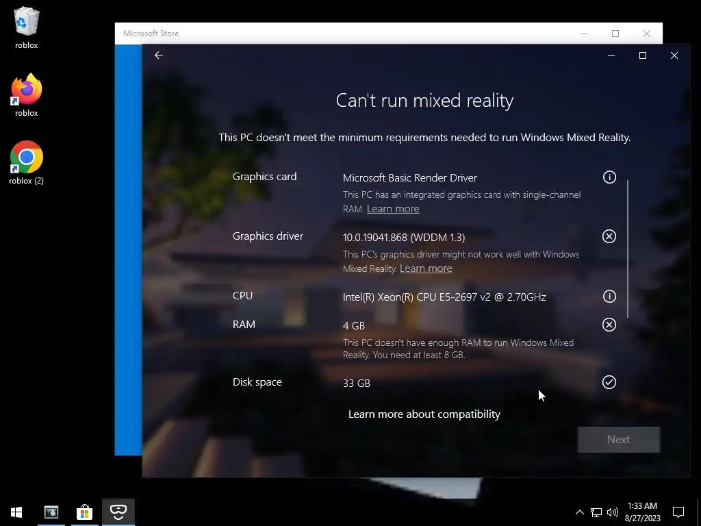Click the CPU label
Screen dimensions: 701x526
pos(242,296)
